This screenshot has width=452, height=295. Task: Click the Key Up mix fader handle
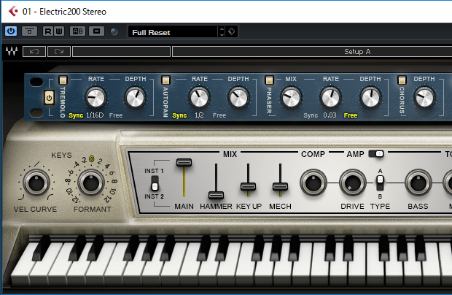pyautogui.click(x=248, y=186)
